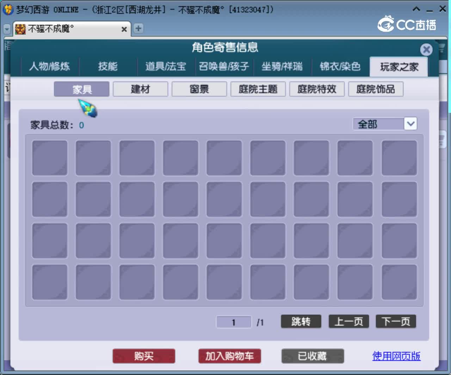
Task: Click the page number input field
Action: tap(234, 322)
